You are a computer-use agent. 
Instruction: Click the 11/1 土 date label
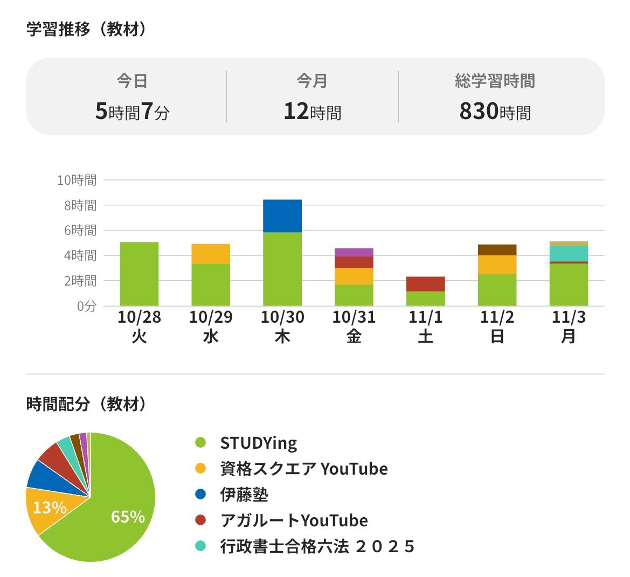point(426,326)
